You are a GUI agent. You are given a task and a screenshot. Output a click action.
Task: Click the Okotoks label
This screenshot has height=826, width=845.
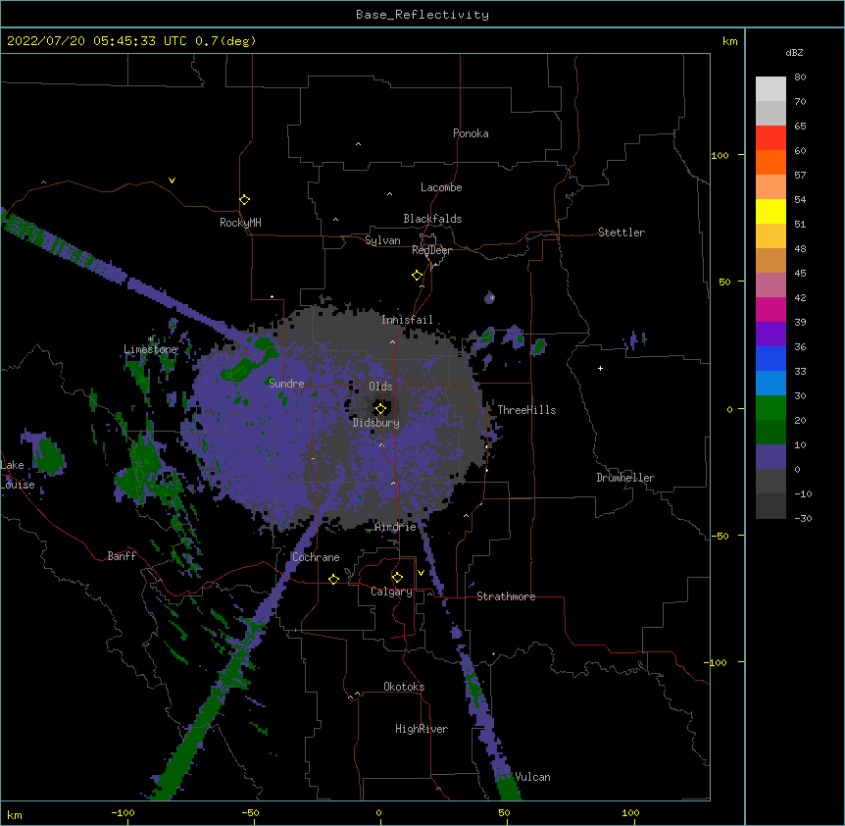[404, 687]
